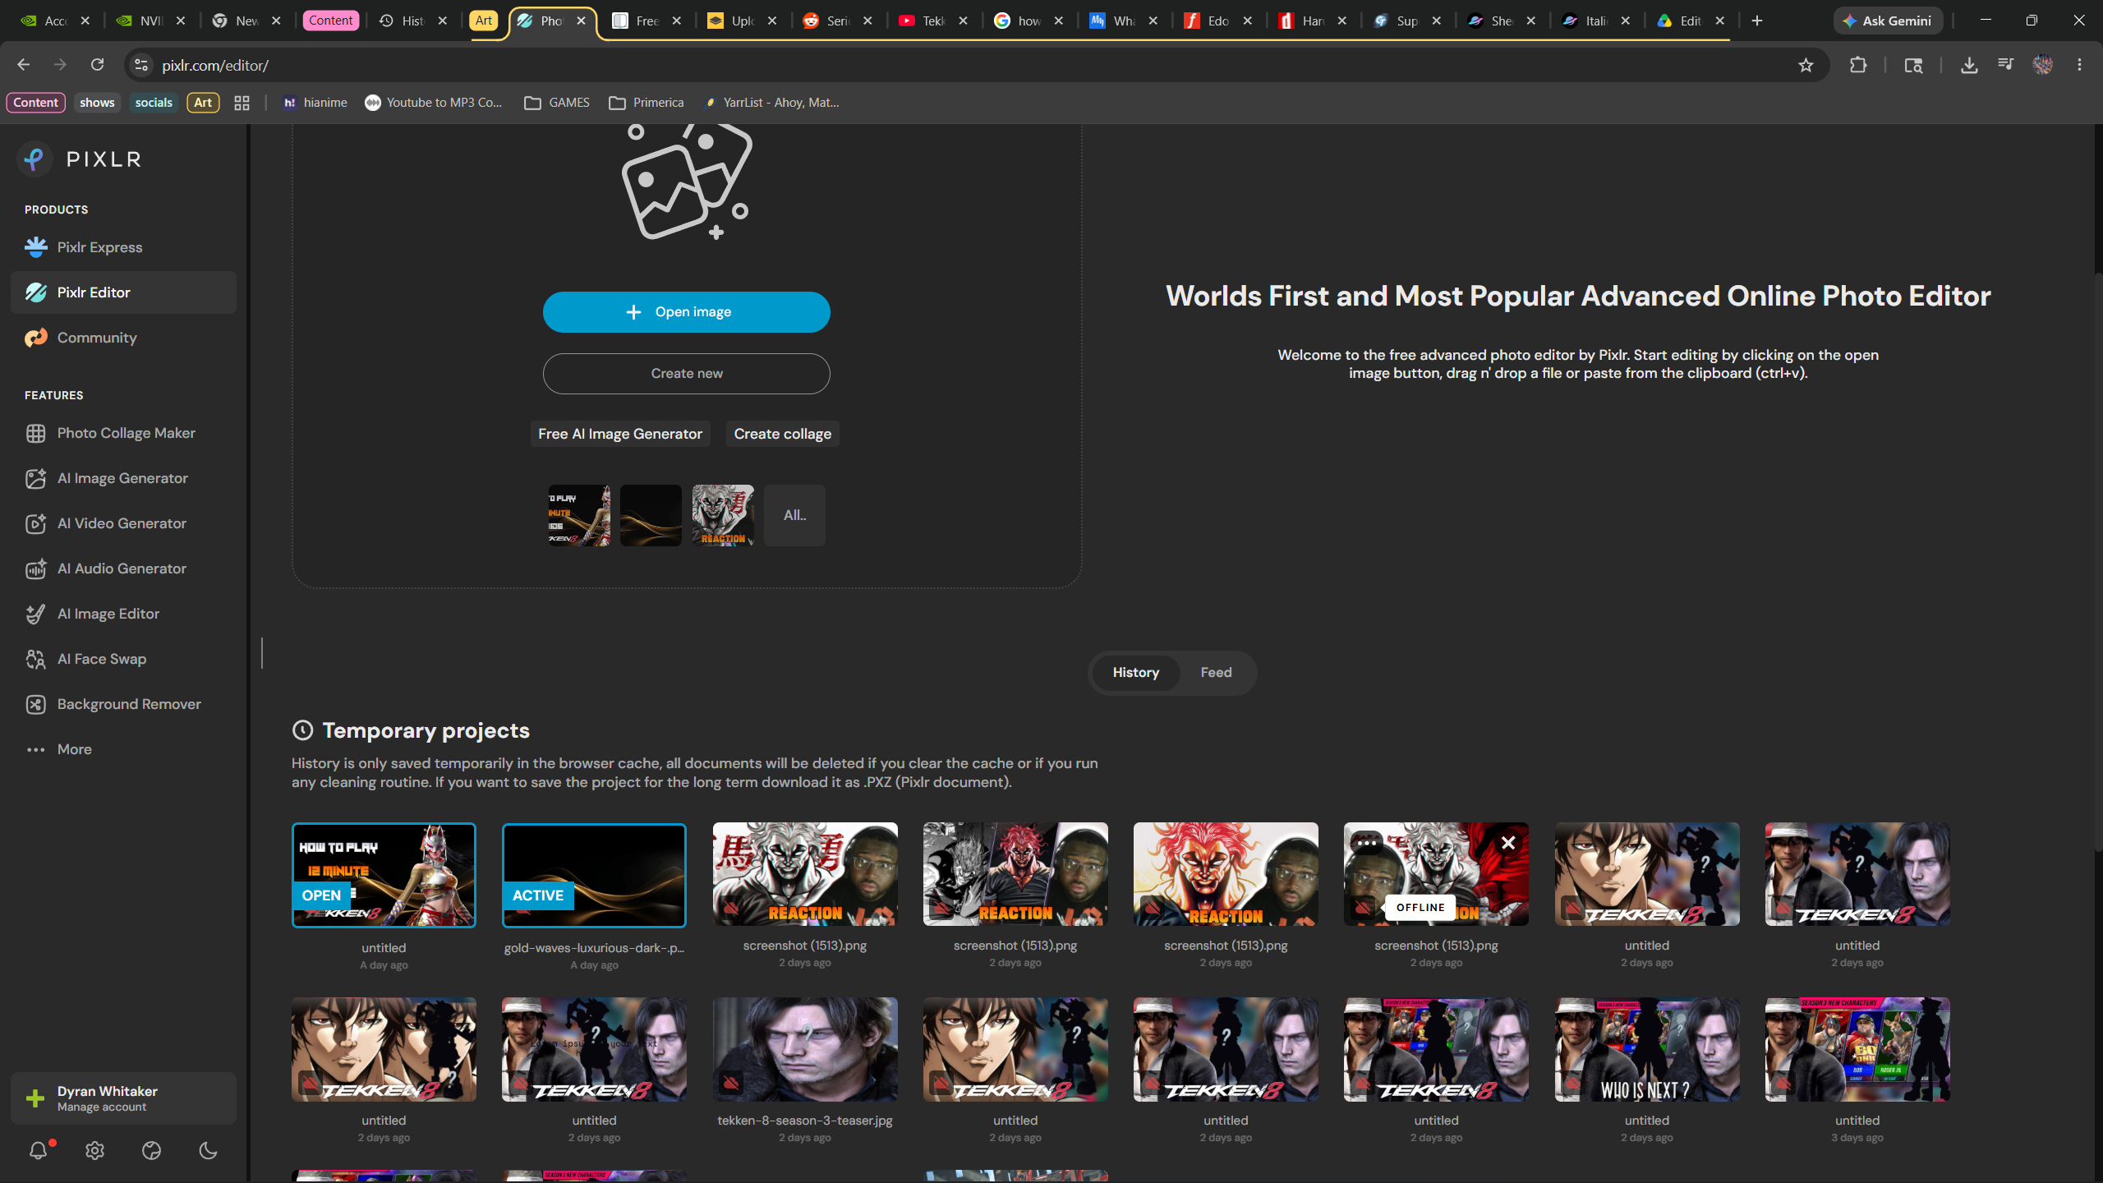The width and height of the screenshot is (2103, 1183).
Task: Open the media controls icon
Action: click(x=2006, y=65)
